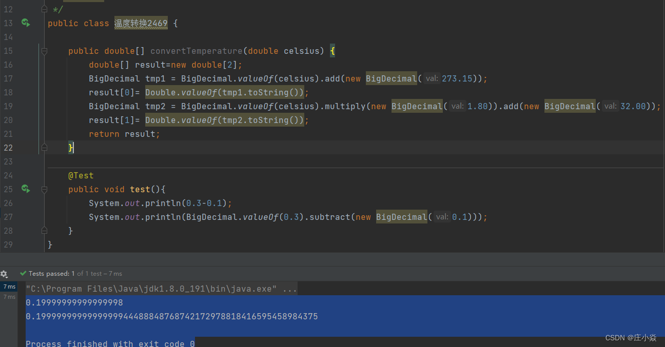Collapse the comment block arrow at line 12
This screenshot has width=665, height=347.
pyautogui.click(x=44, y=8)
